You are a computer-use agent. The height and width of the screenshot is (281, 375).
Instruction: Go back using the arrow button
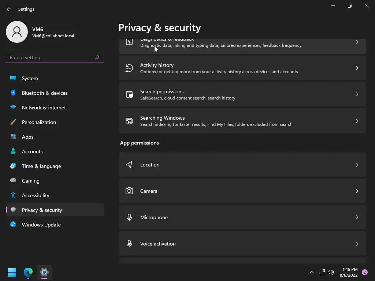click(x=9, y=9)
